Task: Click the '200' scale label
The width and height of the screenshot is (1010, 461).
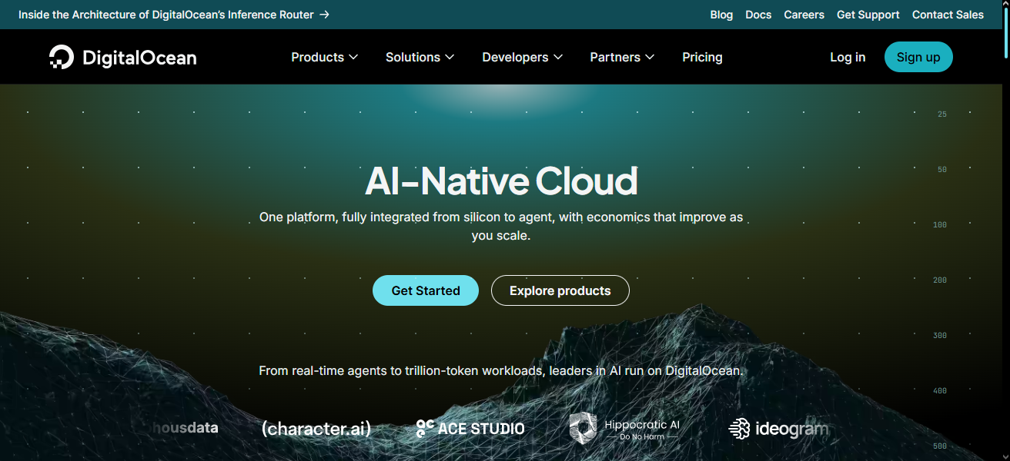Action: [939, 280]
